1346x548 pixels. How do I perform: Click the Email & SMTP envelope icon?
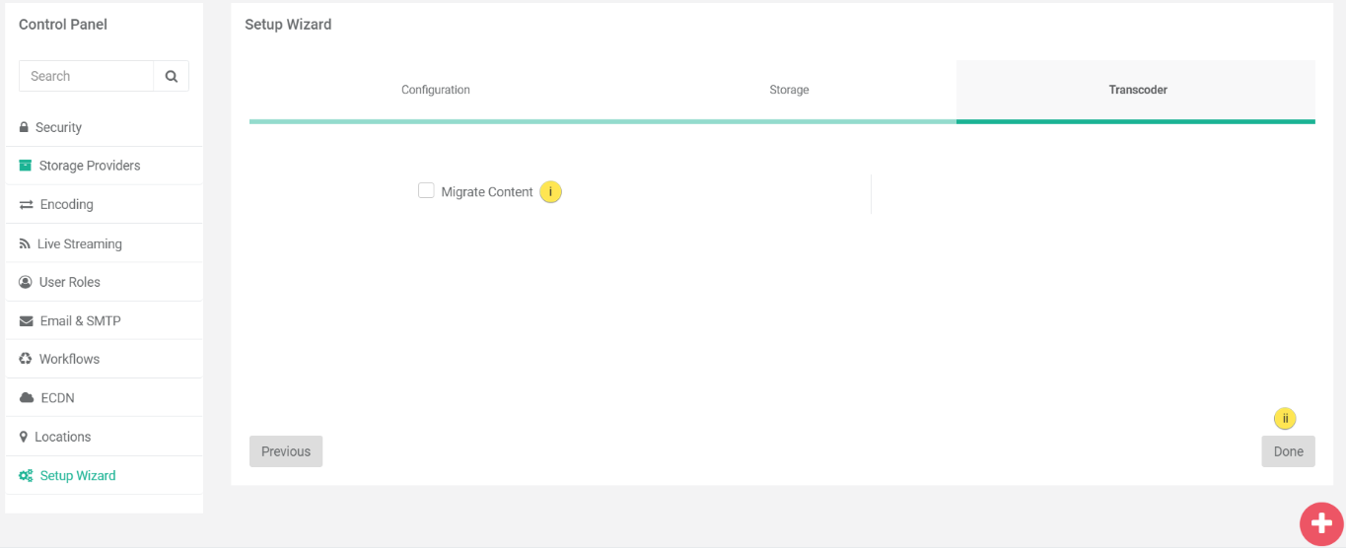pos(27,321)
